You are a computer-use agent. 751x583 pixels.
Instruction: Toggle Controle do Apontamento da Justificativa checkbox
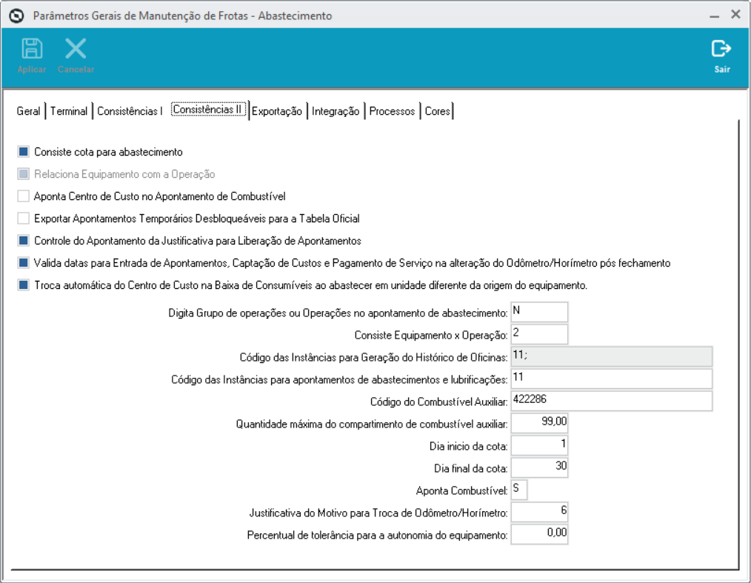(x=24, y=241)
